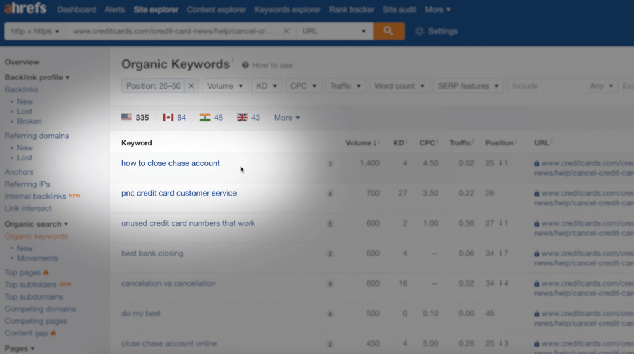Collapse Backlink profile section
The height and width of the screenshot is (354, 634).
tap(37, 77)
